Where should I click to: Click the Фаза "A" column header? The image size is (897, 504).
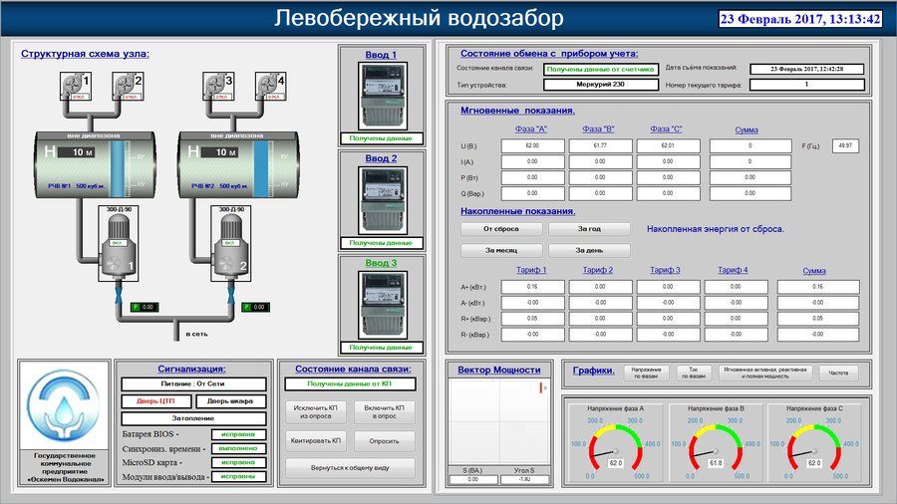click(x=531, y=129)
